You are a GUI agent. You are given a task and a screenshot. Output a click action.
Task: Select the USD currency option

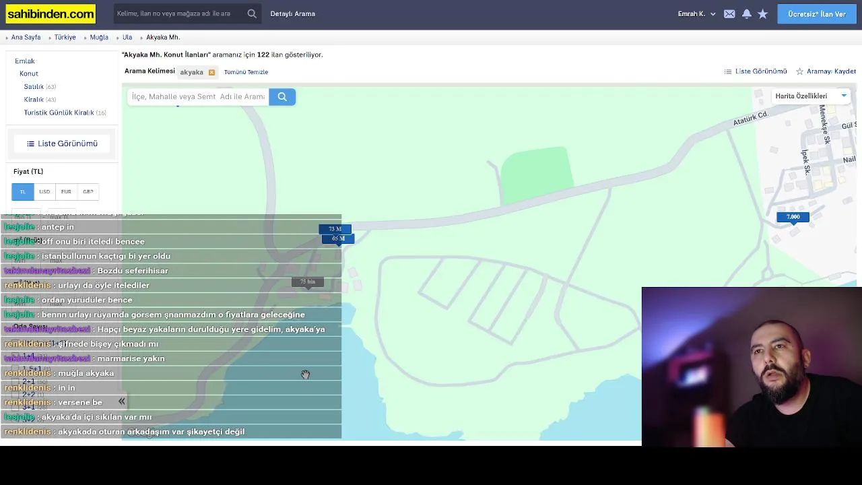pos(44,191)
